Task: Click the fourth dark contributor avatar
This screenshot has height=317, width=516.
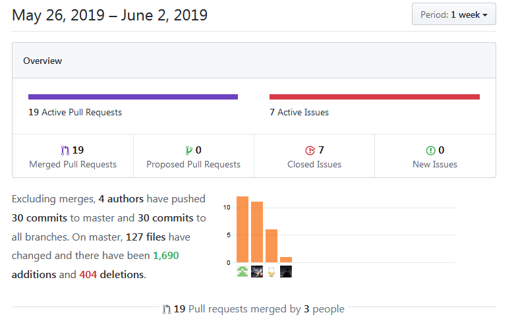Action: [286, 272]
